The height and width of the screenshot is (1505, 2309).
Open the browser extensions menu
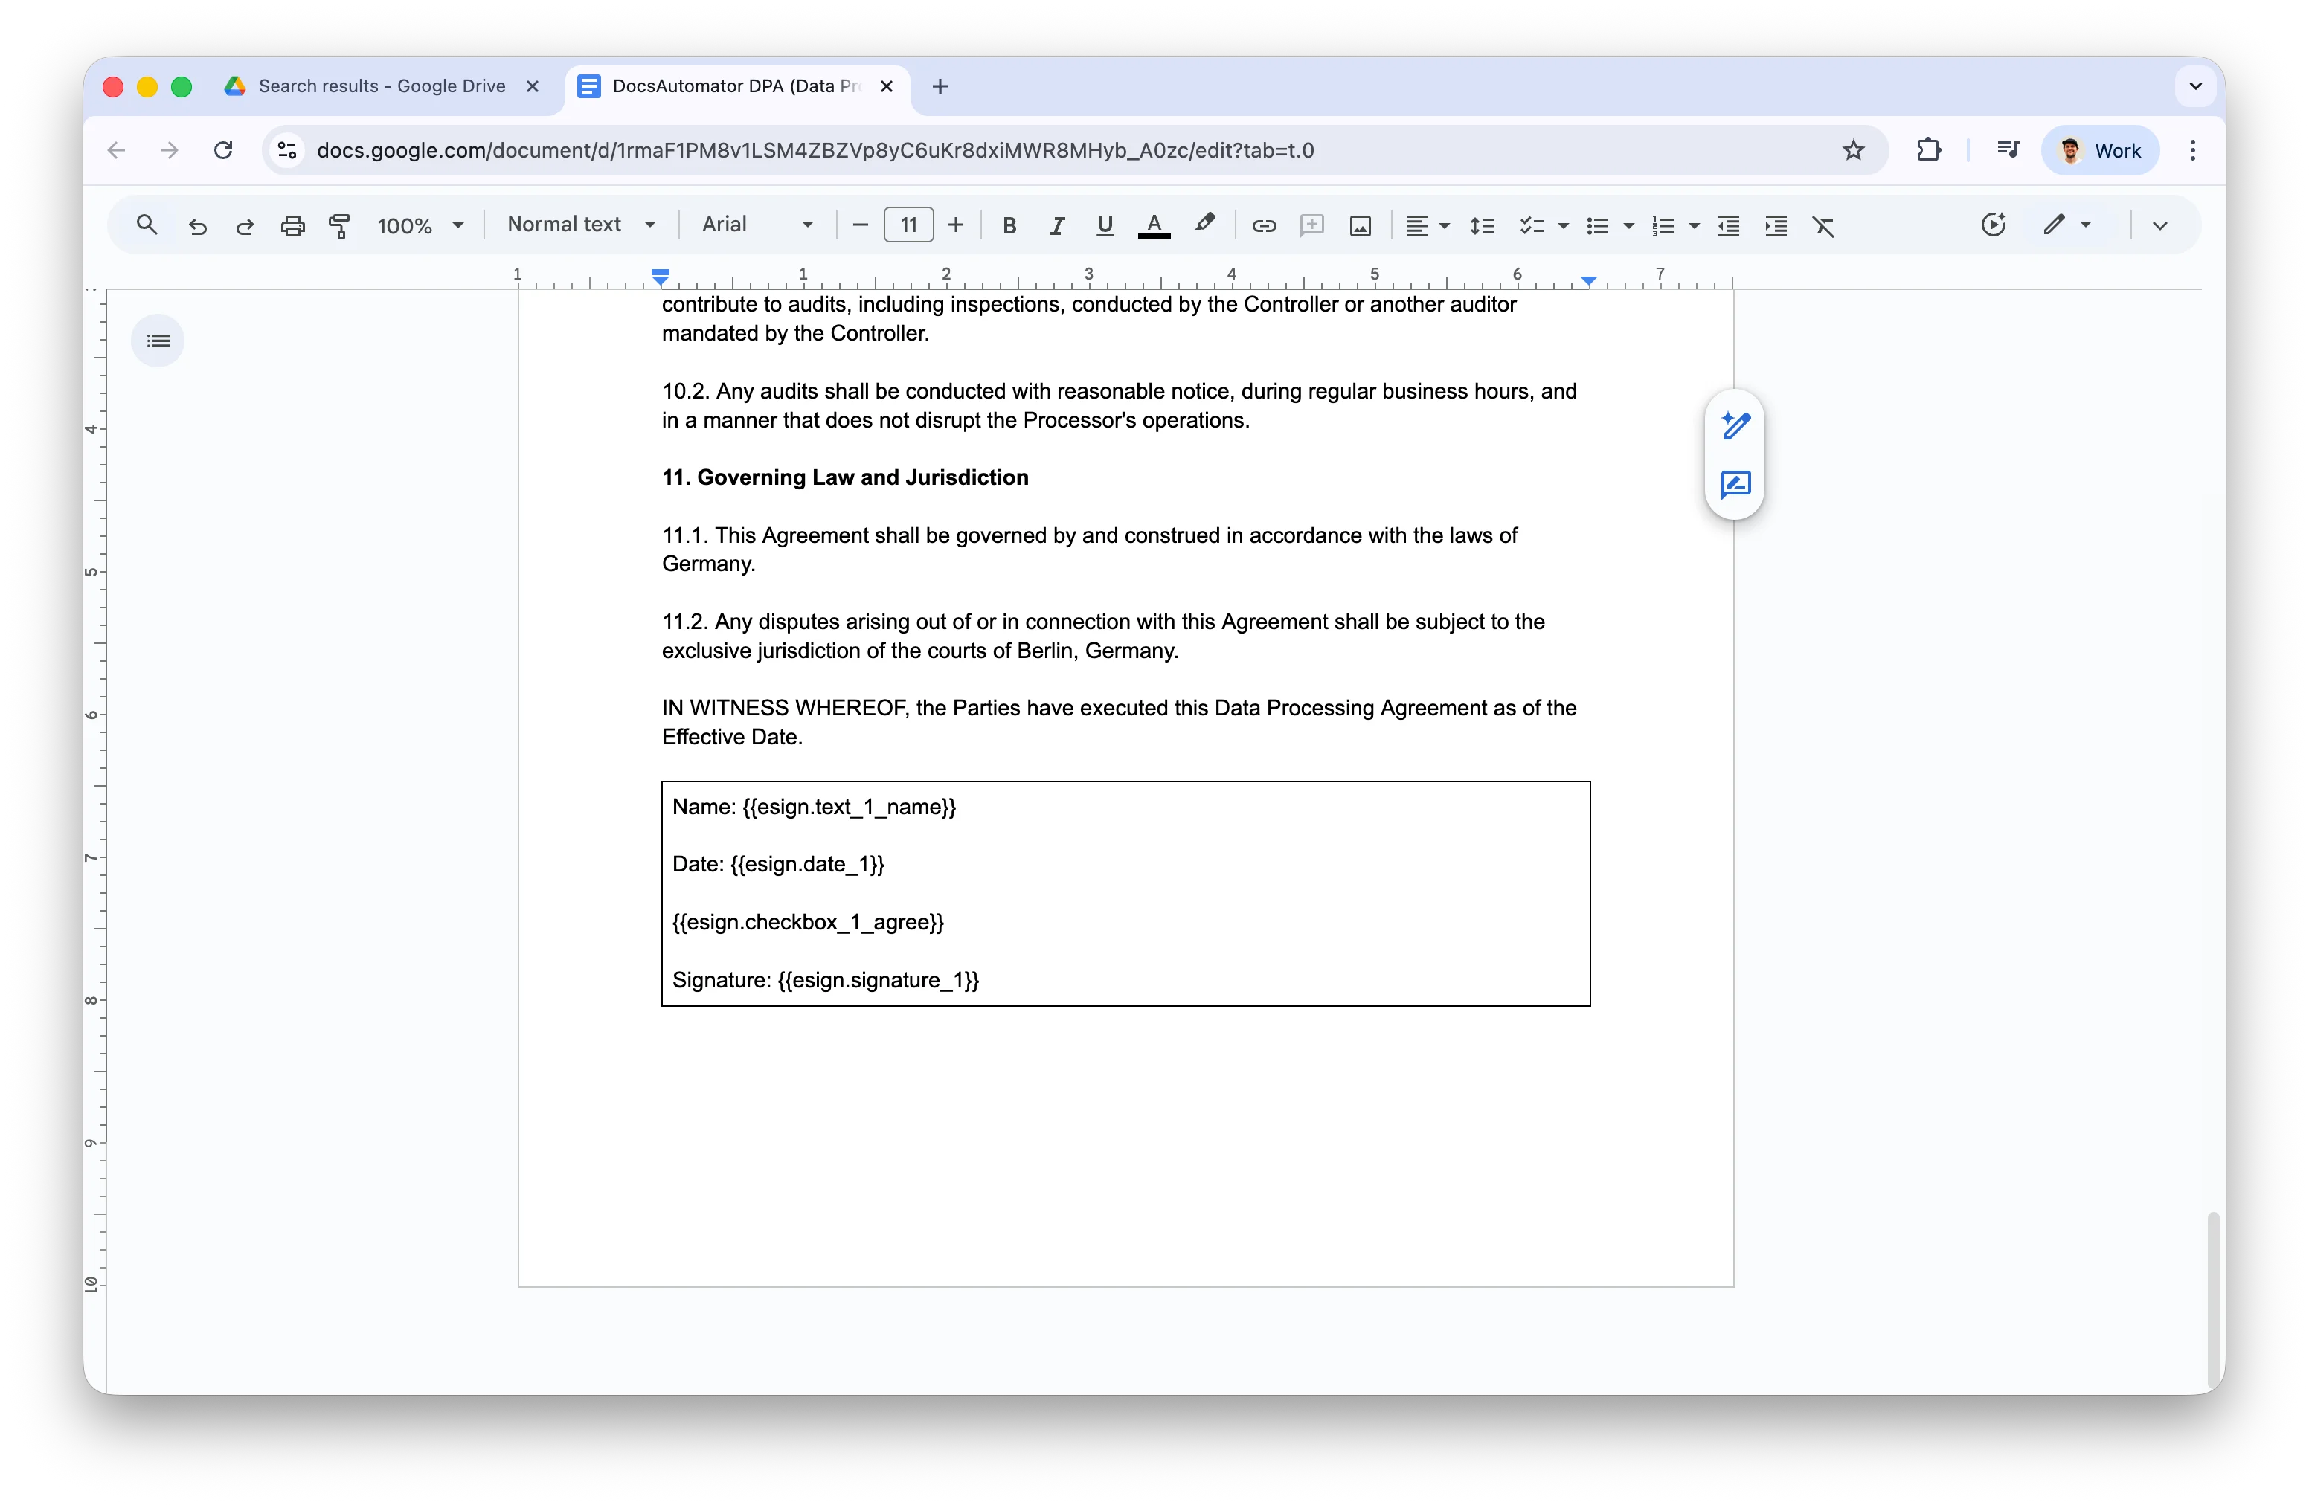[x=1929, y=150]
